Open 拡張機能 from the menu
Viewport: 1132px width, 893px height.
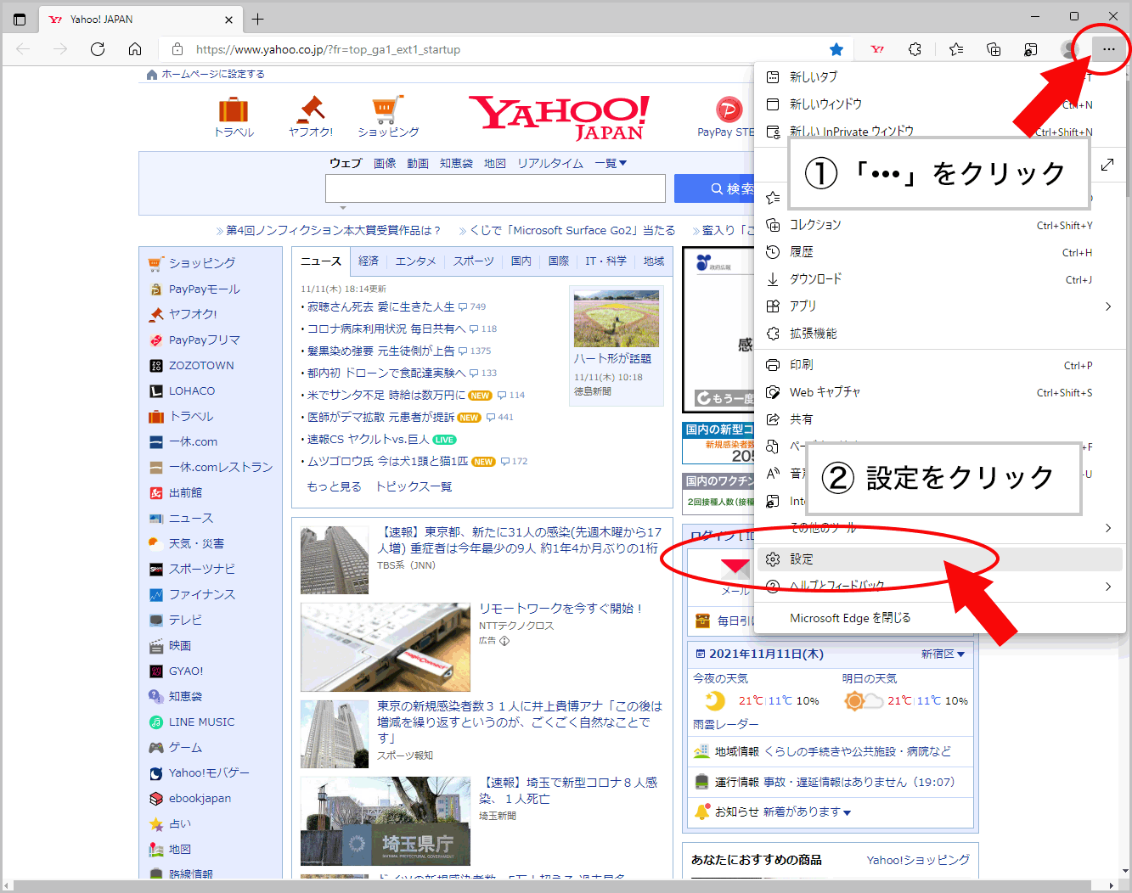click(939, 334)
